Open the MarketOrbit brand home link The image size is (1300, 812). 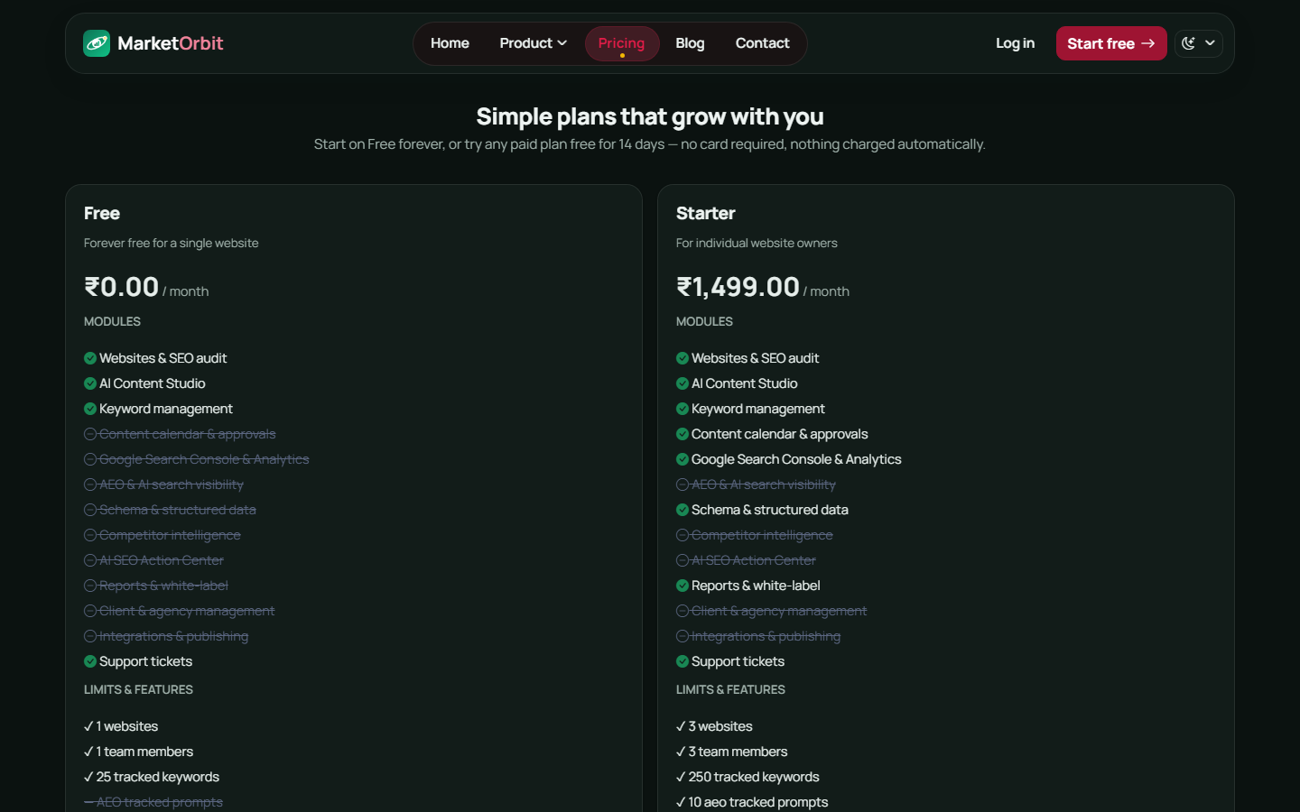point(153,43)
